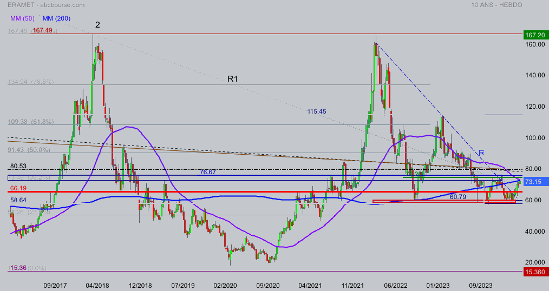Click the 04/2018 date on the time axis

(x=97, y=286)
